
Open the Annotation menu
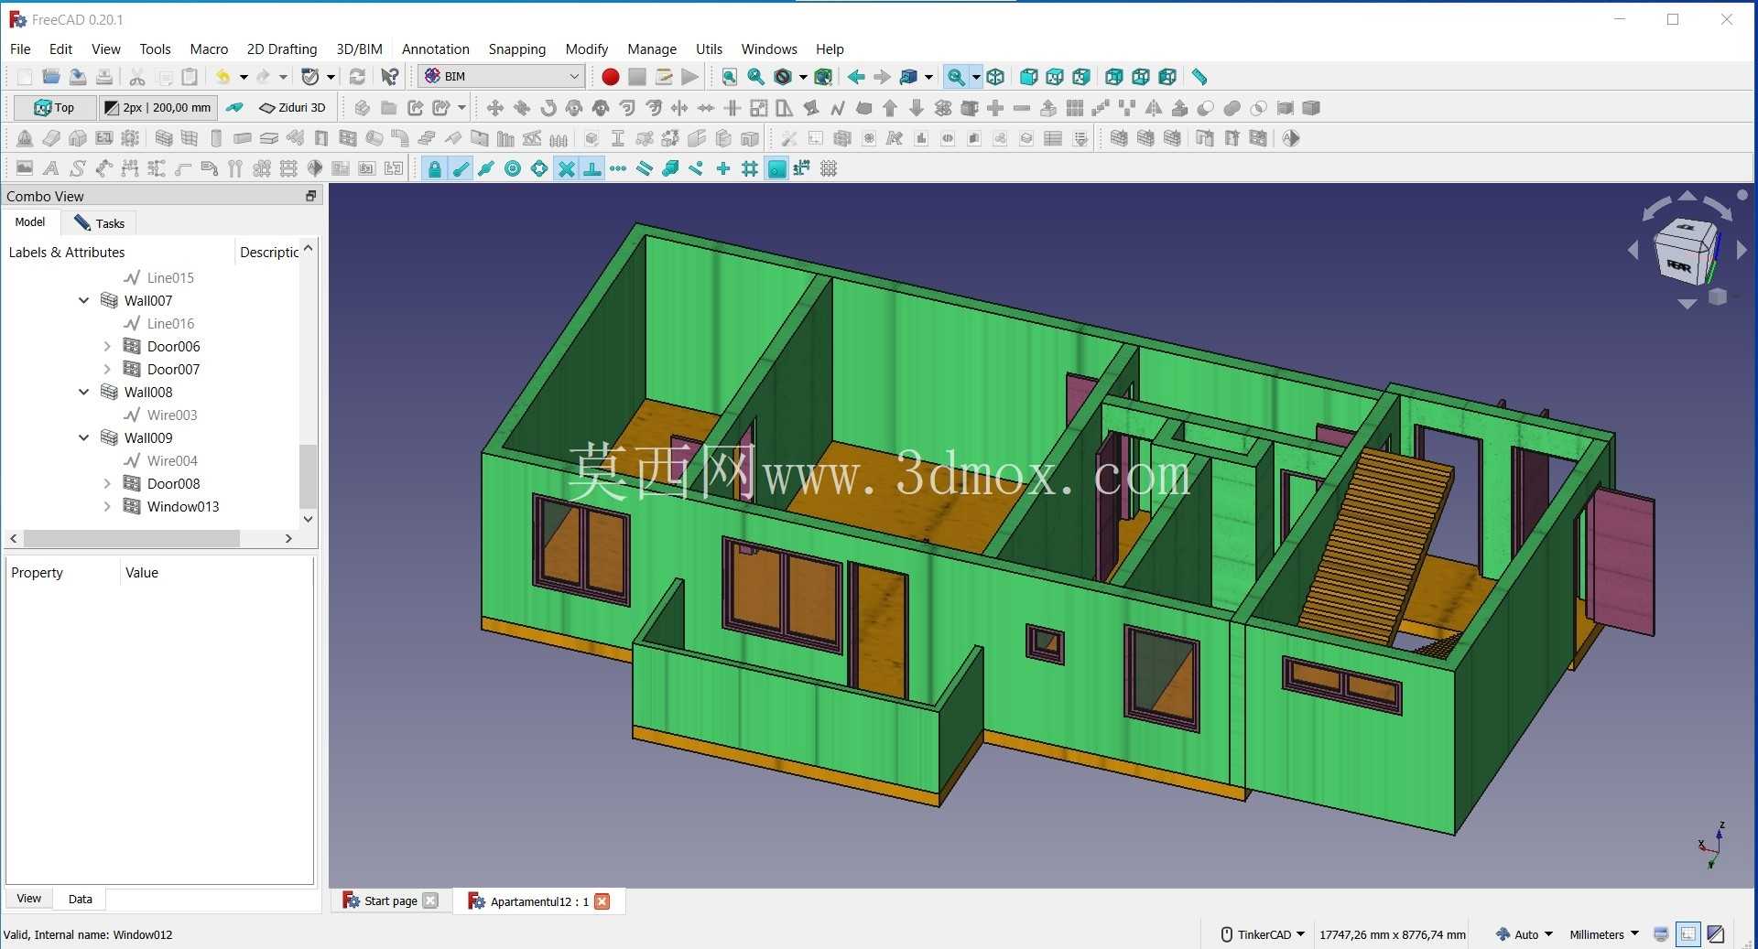click(435, 49)
